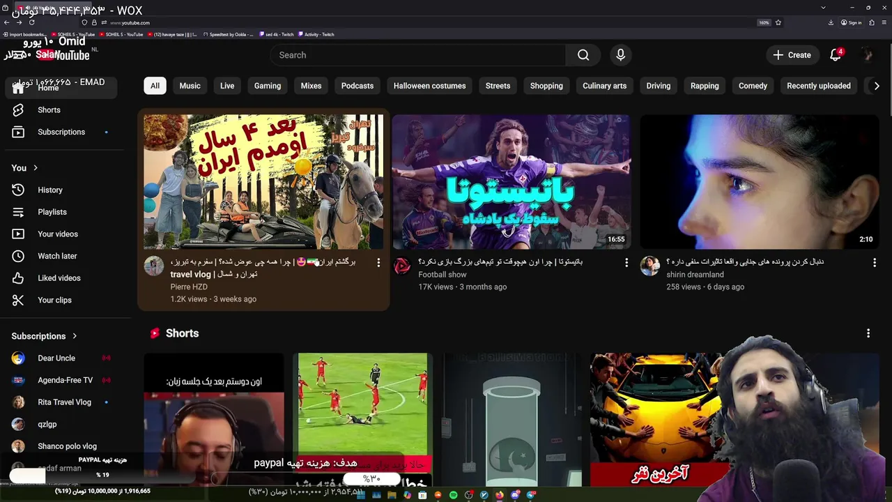
Task: Click the YouTube search input field
Action: (x=418, y=55)
